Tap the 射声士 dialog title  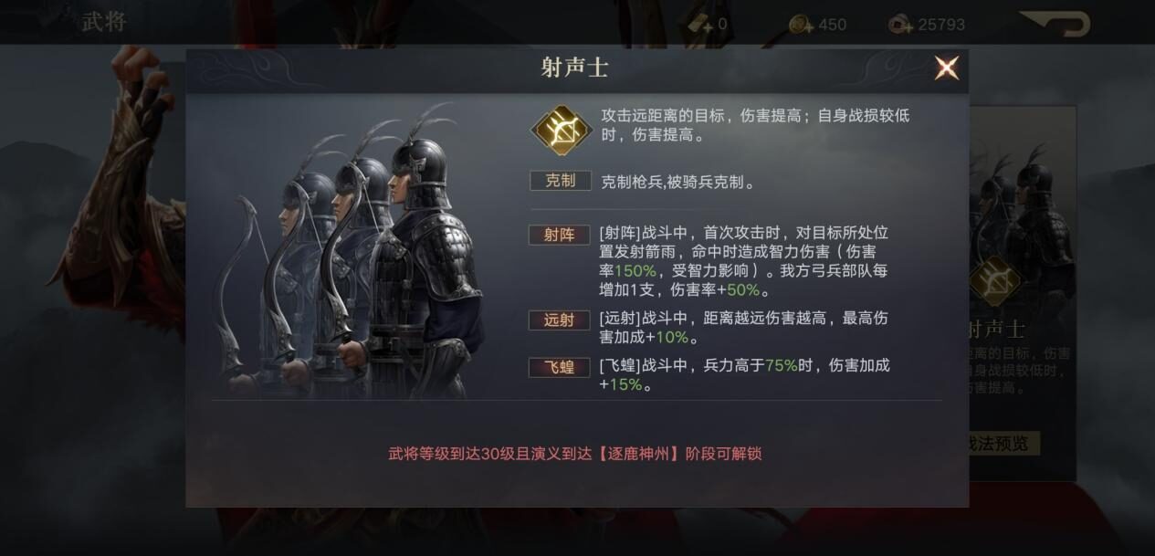pos(575,68)
